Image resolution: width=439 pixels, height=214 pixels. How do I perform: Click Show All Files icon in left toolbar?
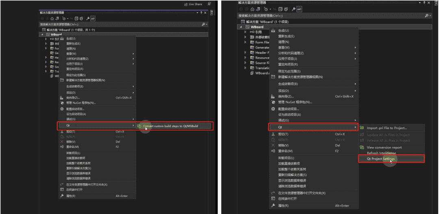click(81, 18)
